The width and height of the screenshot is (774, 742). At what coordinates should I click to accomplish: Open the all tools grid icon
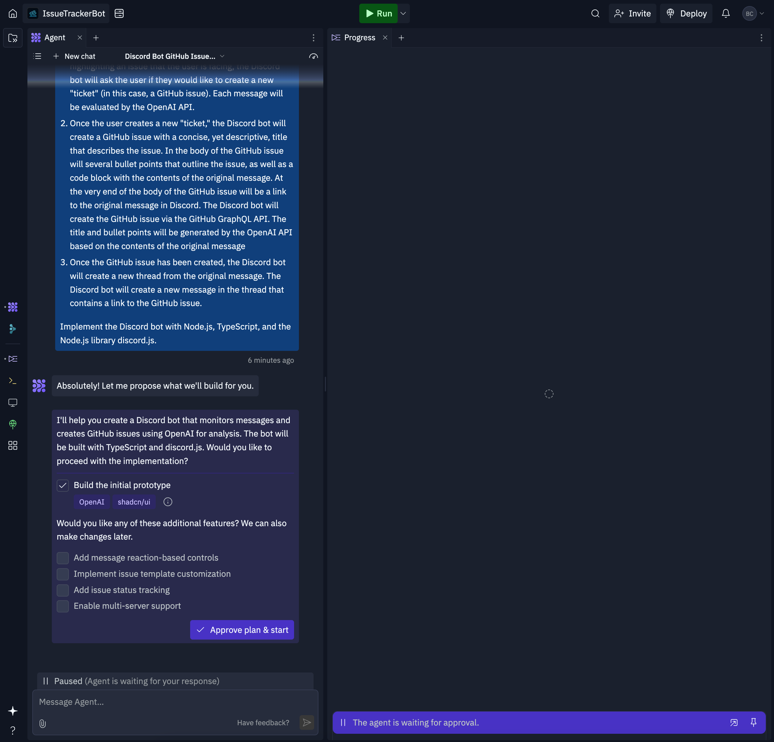(x=12, y=446)
